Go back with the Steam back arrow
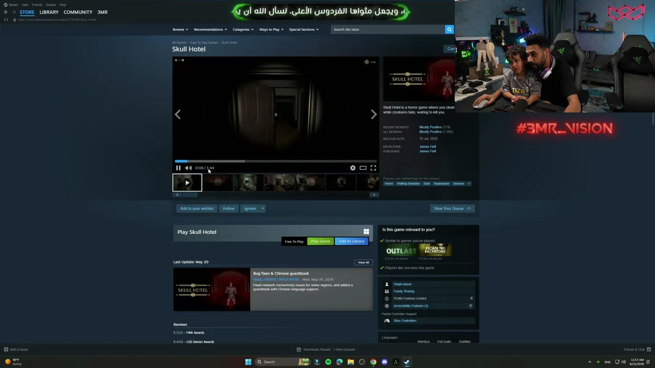The width and height of the screenshot is (655, 368). (x=6, y=12)
